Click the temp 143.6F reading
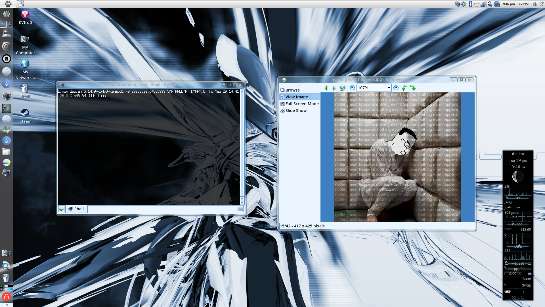The height and width of the screenshot is (307, 545). (x=518, y=229)
